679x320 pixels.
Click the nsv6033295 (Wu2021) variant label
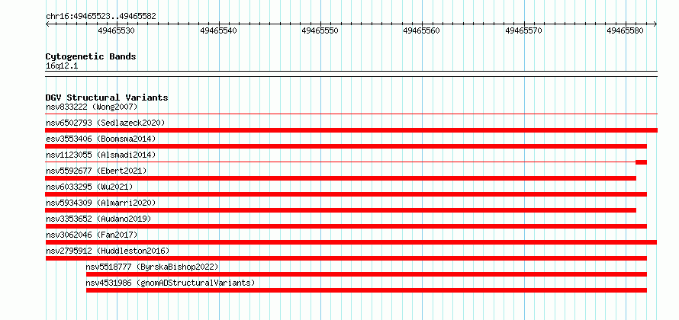89,187
